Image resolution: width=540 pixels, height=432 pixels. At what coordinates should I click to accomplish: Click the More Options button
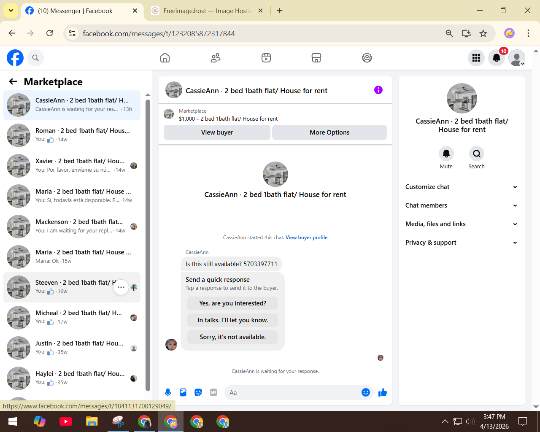point(329,132)
